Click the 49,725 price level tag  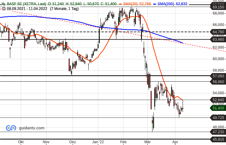218,118
